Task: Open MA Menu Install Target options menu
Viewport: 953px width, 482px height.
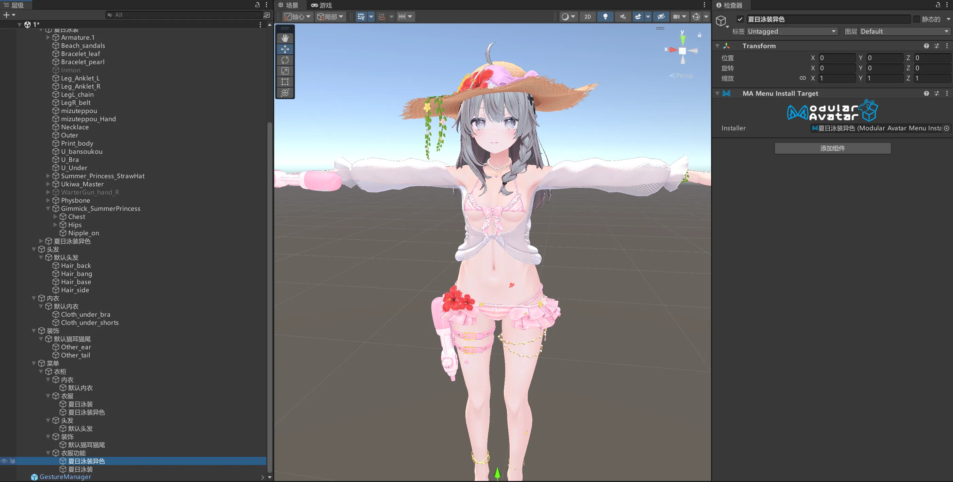Action: coord(947,94)
